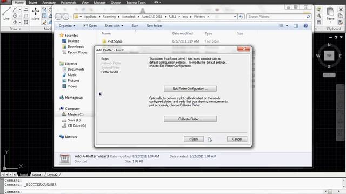The width and height of the screenshot is (346, 194).
Task: Open Master (C:) drive in navigation pane
Action: 75,114
